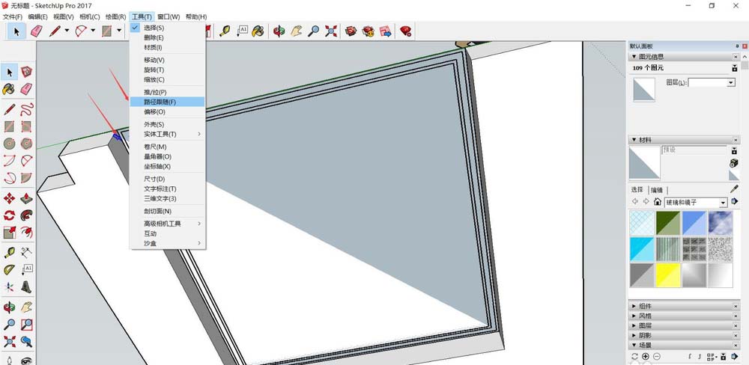Click the Orbit tool in the top toolbar
The image size is (749, 365).
click(x=279, y=31)
